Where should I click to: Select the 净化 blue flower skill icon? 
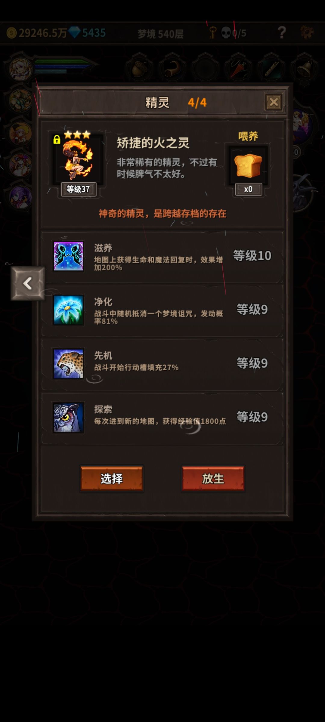[x=68, y=310]
